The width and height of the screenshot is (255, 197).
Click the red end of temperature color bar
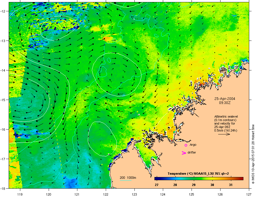(241, 179)
